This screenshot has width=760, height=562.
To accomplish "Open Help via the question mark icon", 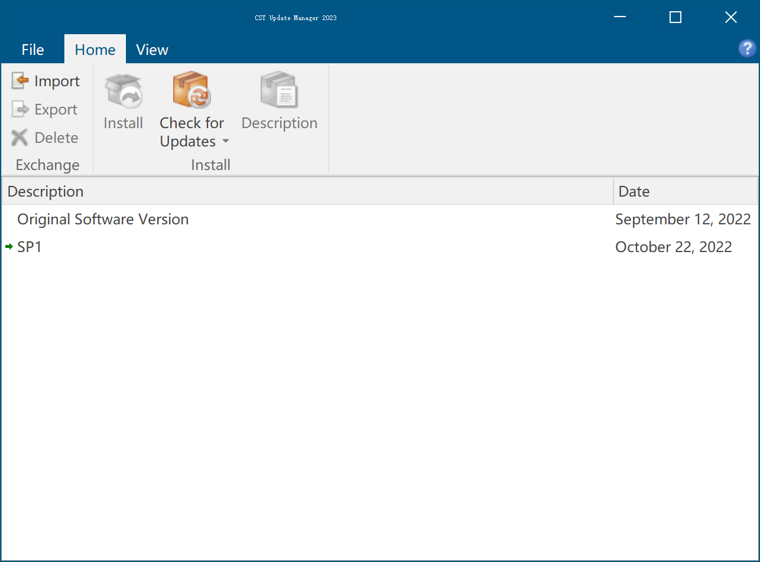I will coord(747,48).
